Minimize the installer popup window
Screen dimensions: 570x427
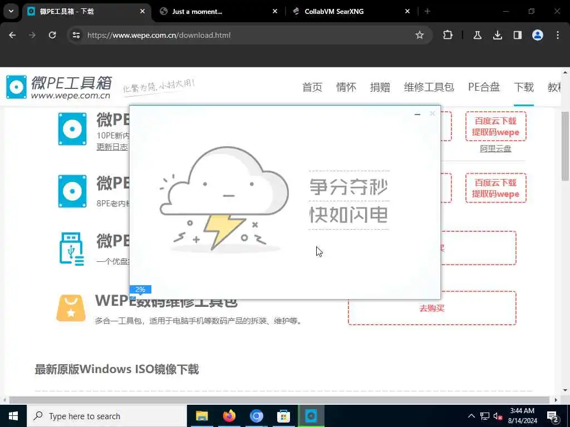click(x=417, y=114)
